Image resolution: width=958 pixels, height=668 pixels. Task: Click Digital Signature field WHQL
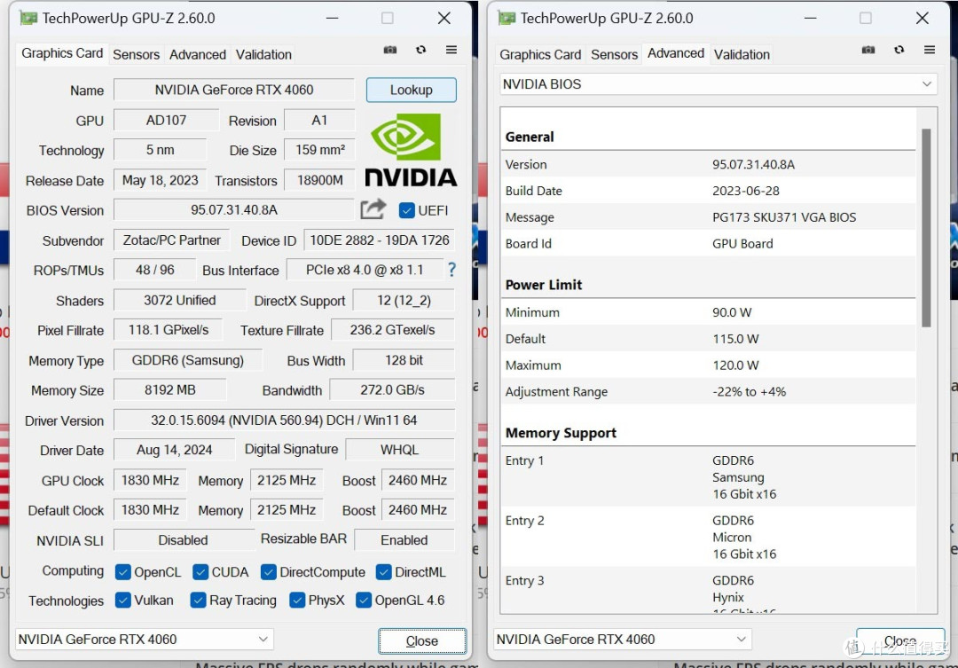pyautogui.click(x=399, y=450)
